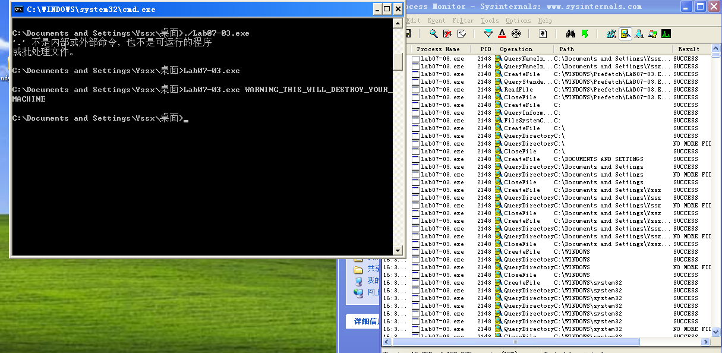
Task: Click the crosshair target toolbar icon
Action: click(x=516, y=34)
